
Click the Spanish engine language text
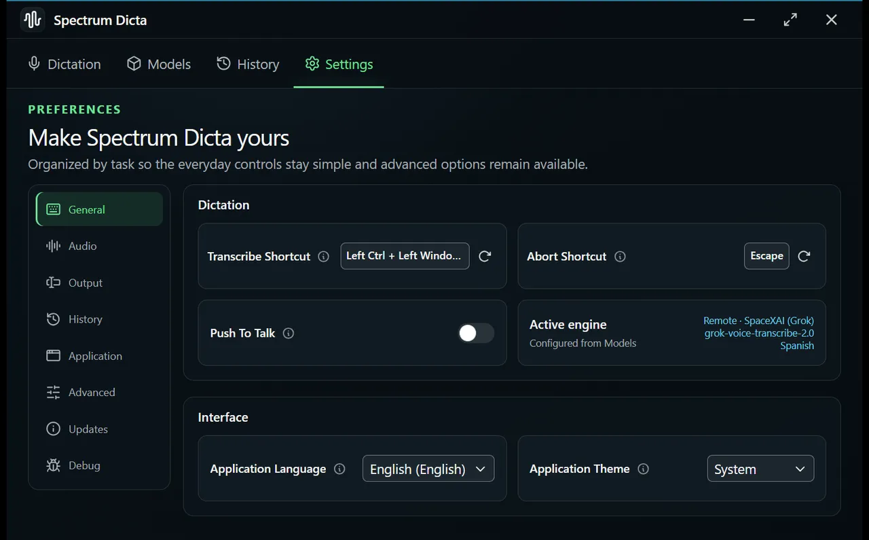(797, 345)
